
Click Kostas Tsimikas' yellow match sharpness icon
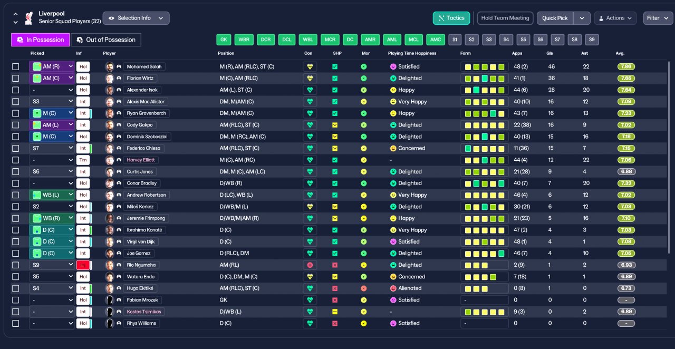pos(335,312)
